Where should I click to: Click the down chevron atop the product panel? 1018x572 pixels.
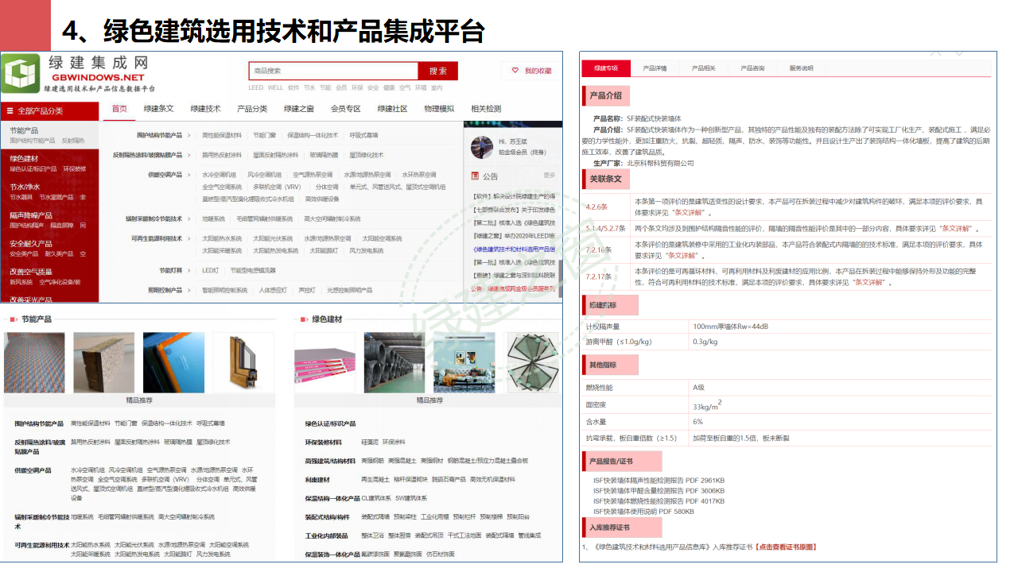(x=958, y=53)
